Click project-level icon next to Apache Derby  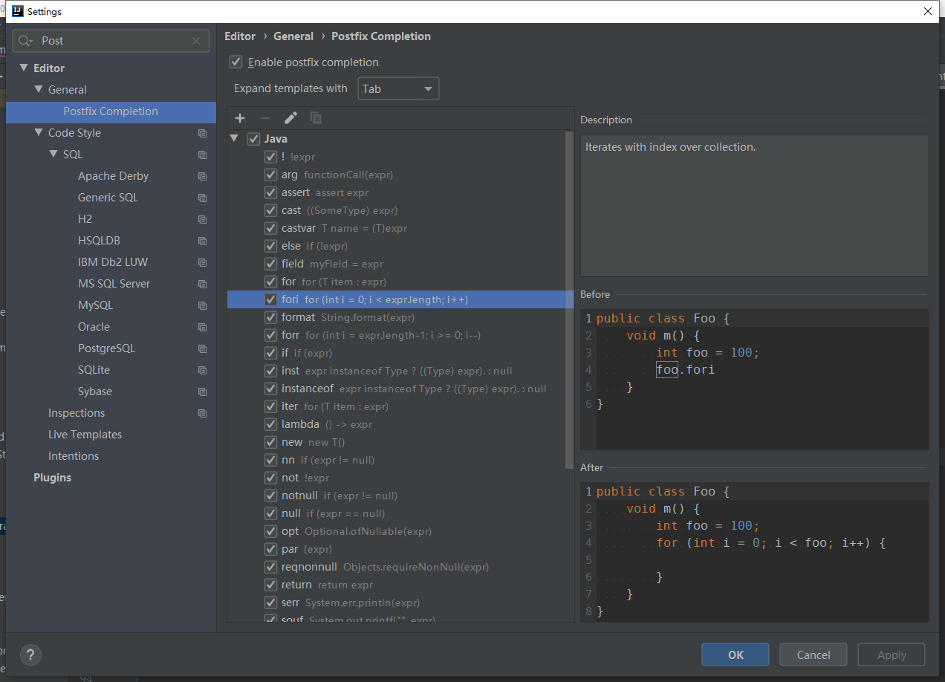[202, 176]
